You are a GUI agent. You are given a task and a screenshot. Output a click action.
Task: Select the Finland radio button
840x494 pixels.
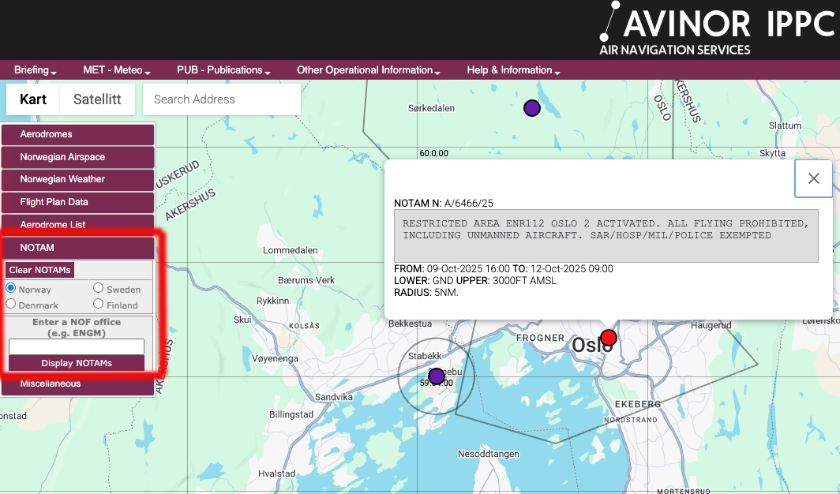[x=99, y=304]
